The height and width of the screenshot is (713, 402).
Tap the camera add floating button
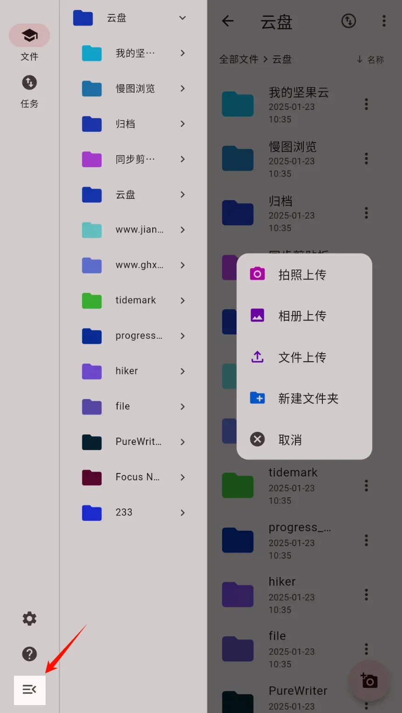[x=368, y=681]
